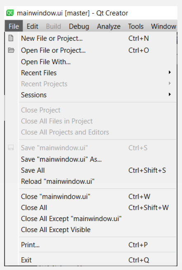Click the new file document icon
Viewport: 182px width, 270px height.
11,38
